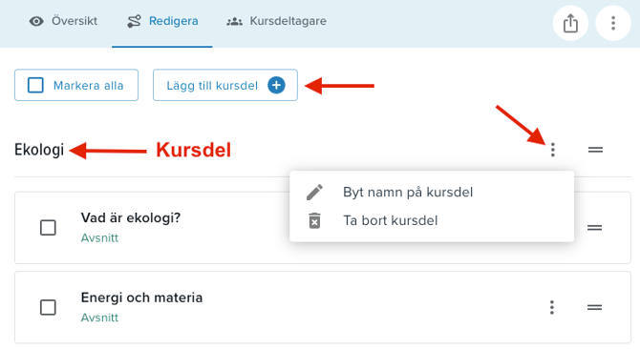Click the Kursdeltagare people icon
This screenshot has height=349, width=640.
tap(234, 21)
